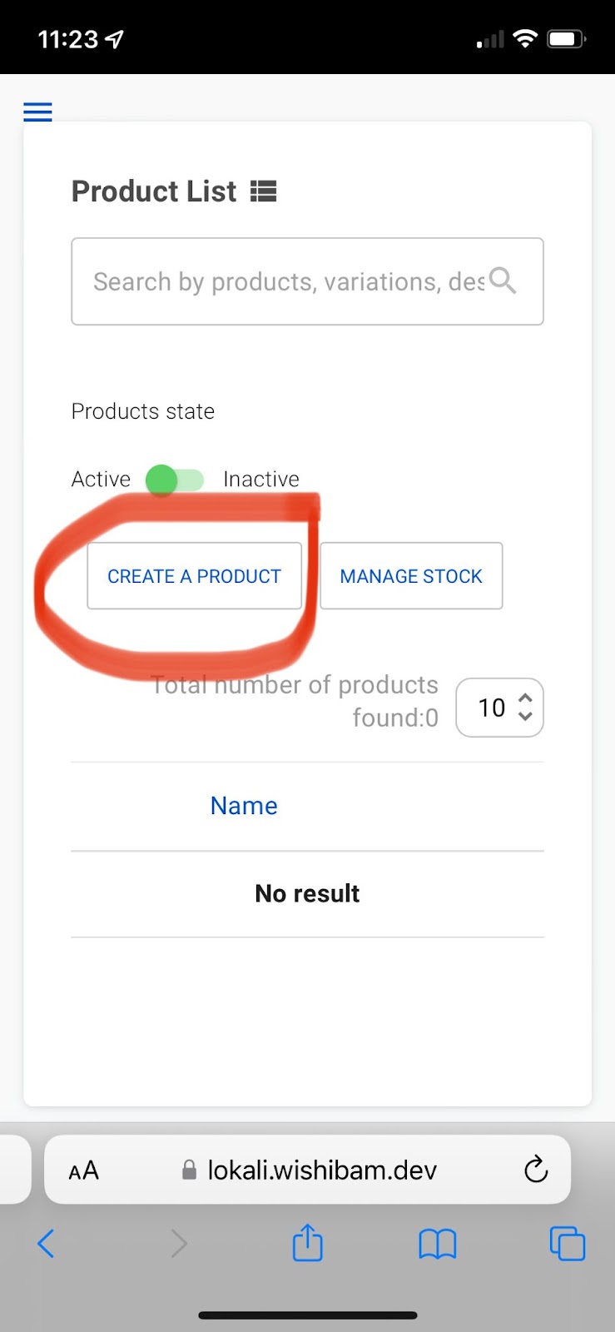The height and width of the screenshot is (1332, 615).
Task: Click the up/down chevrons on results count
Action: coord(525,707)
